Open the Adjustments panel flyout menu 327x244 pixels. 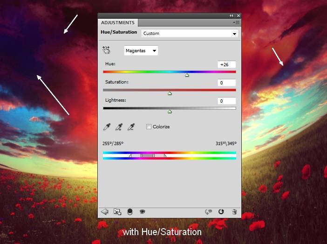(x=236, y=22)
